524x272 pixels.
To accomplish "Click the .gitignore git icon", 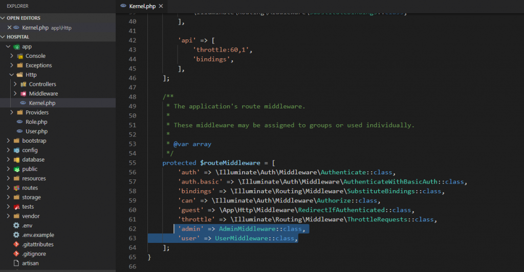I will point(16,254).
